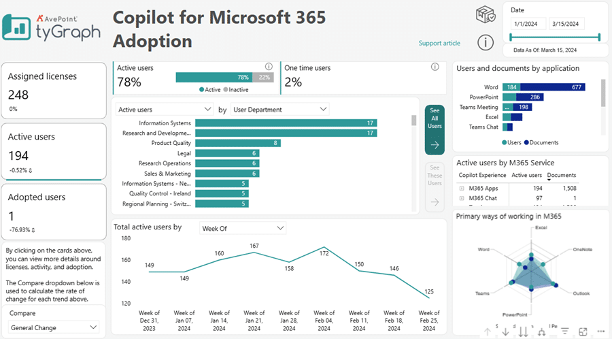Sort by Copilot Experience column header
This screenshot has width=612, height=339.
pos(482,175)
